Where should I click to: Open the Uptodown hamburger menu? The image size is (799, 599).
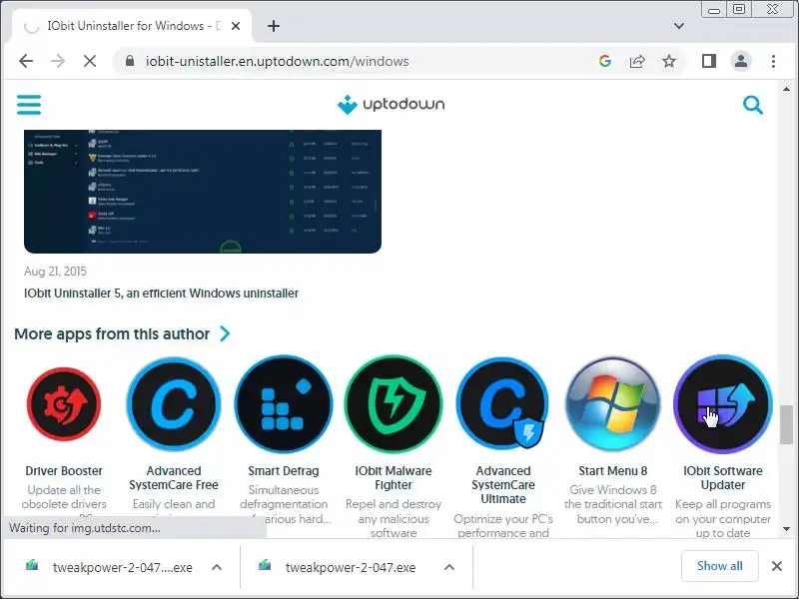[29, 105]
